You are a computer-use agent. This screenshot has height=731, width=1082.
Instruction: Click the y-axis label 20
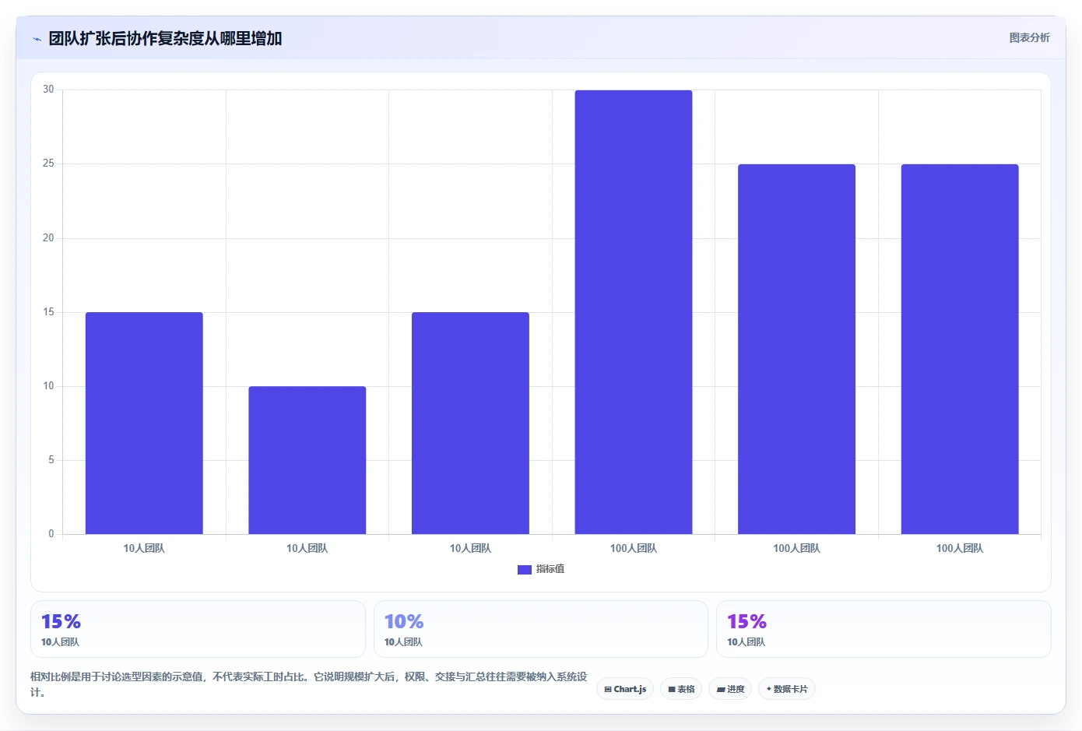tap(48, 238)
